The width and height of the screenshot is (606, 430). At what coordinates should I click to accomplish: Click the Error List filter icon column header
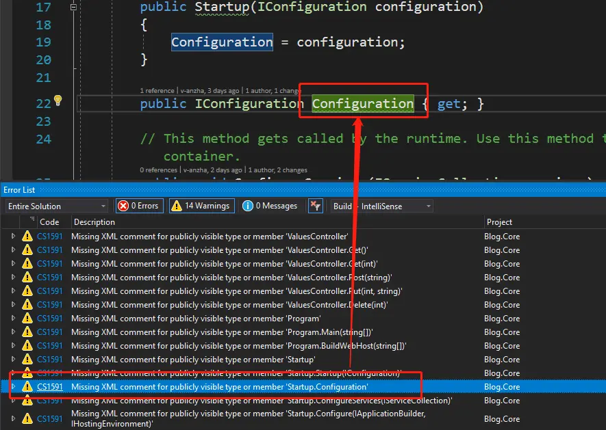point(31,219)
